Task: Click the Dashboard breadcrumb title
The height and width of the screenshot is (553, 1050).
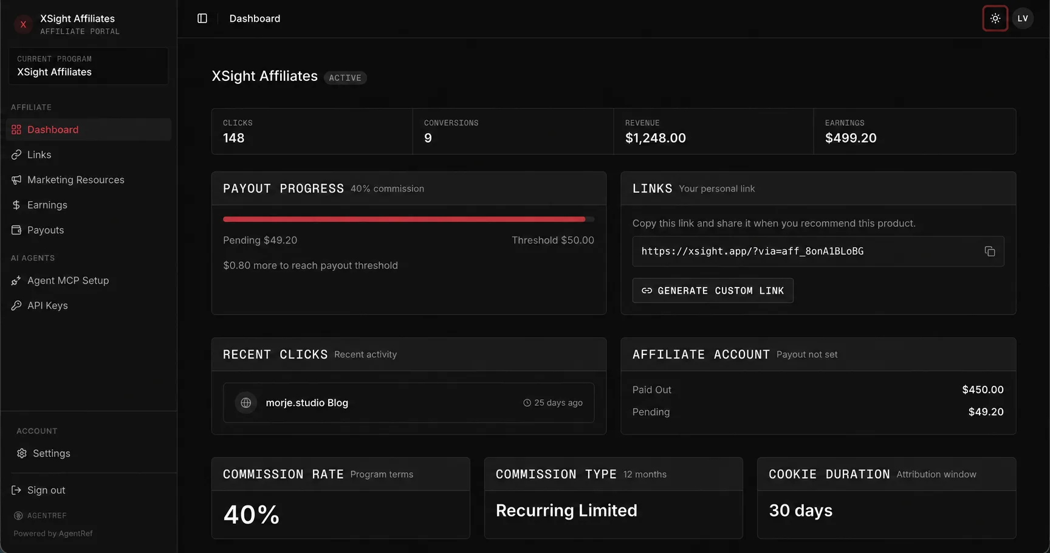Action: (x=255, y=18)
